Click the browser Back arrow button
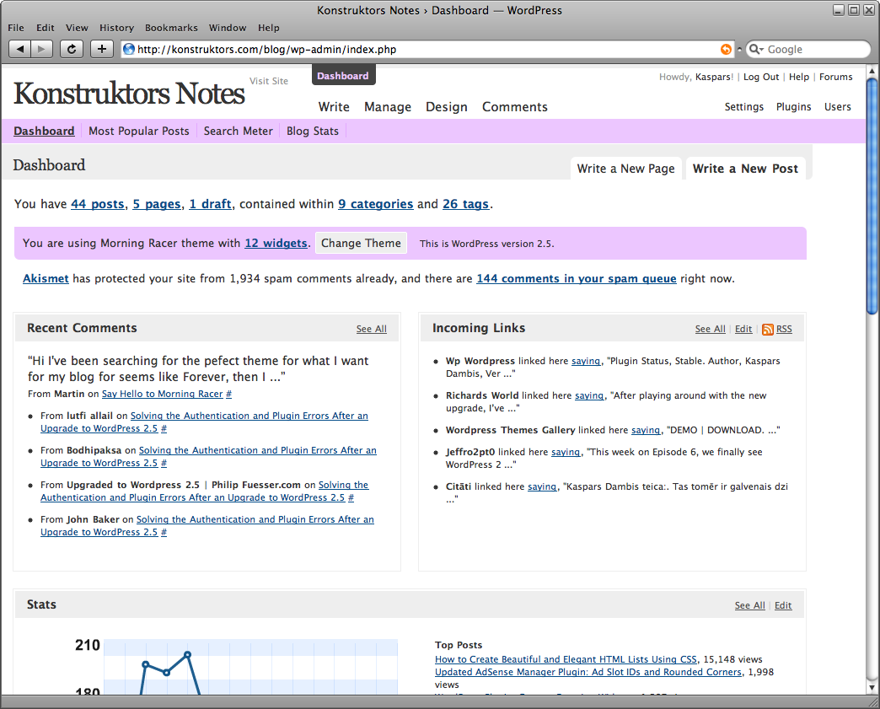880x709 pixels. coord(20,49)
